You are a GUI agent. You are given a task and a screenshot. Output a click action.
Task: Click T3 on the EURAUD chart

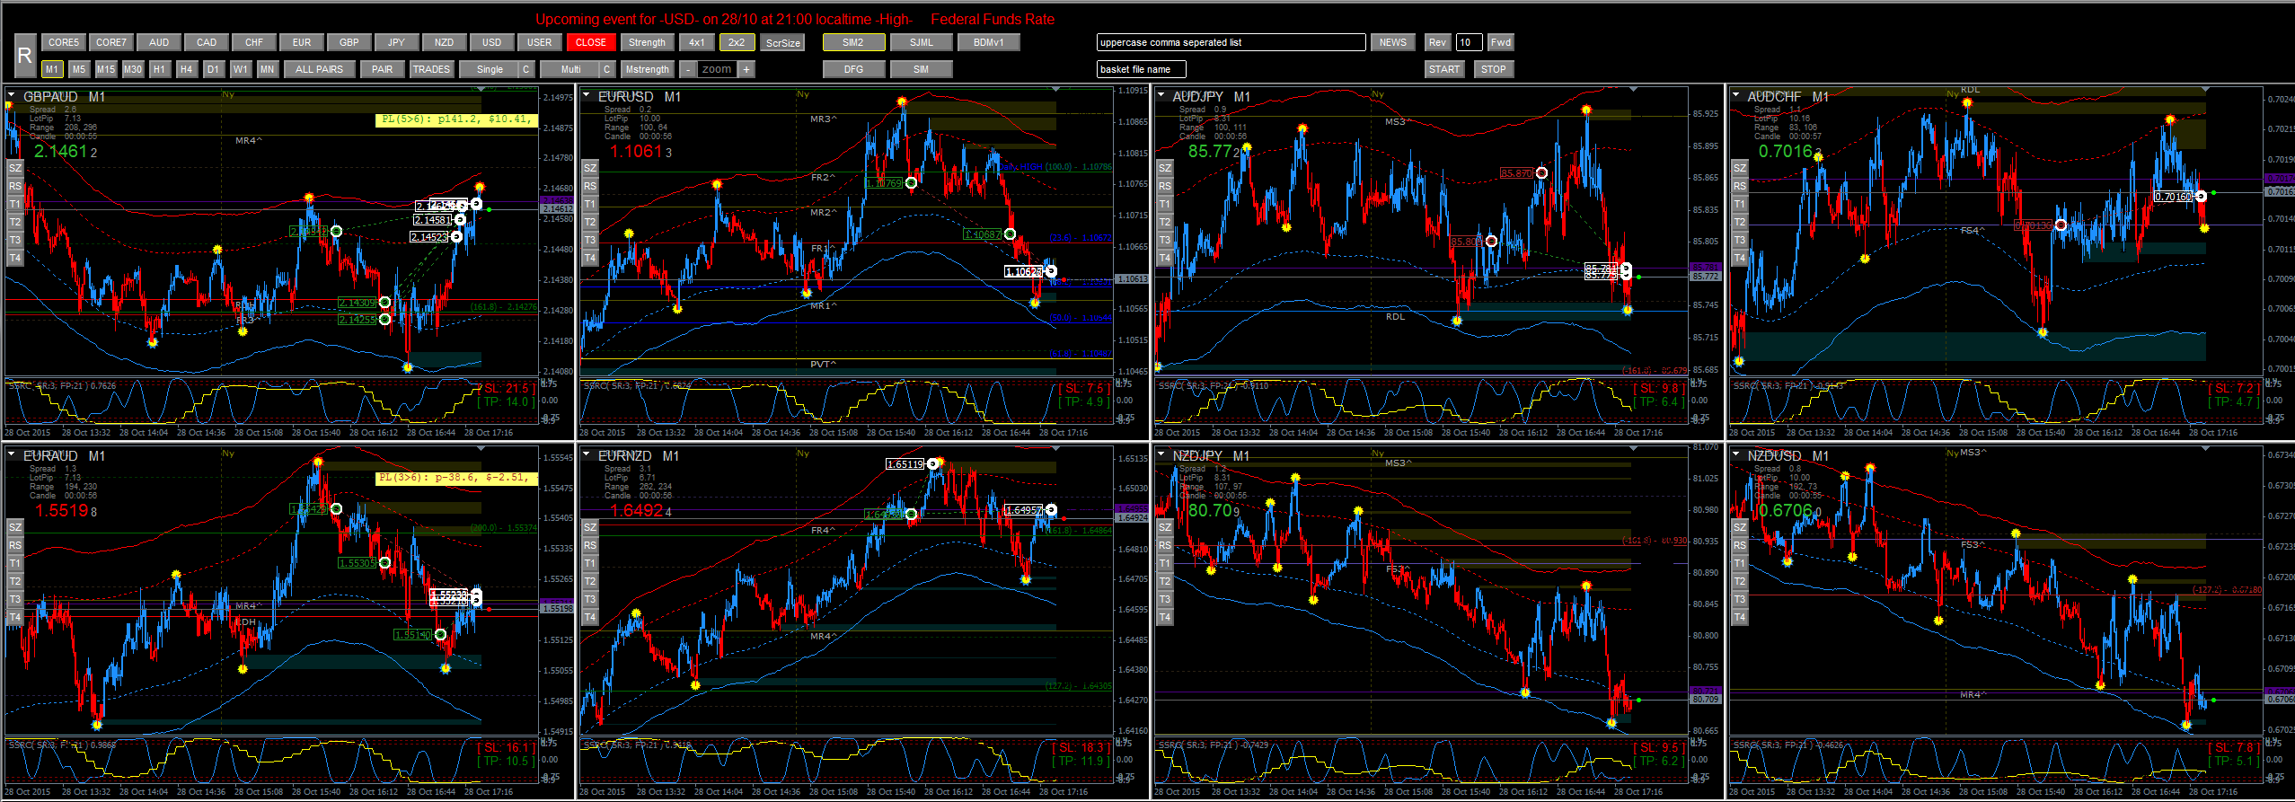15,599
